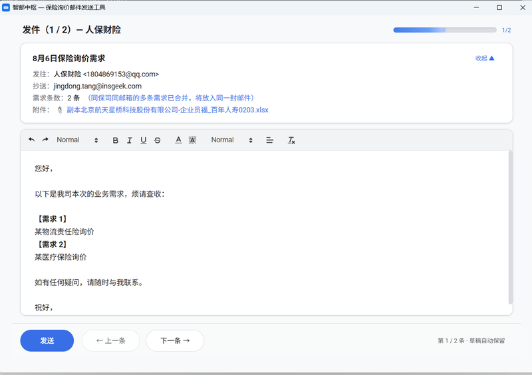Undo the last edit in the editor
This screenshot has height=375, width=532.
(x=31, y=140)
